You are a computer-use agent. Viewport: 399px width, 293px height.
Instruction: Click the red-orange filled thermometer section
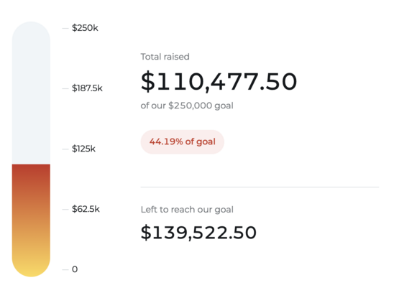click(31, 203)
